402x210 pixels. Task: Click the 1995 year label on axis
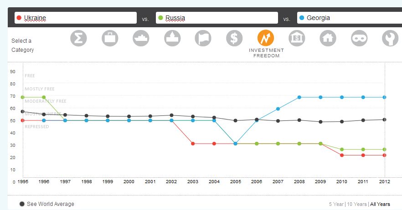[x=23, y=182]
